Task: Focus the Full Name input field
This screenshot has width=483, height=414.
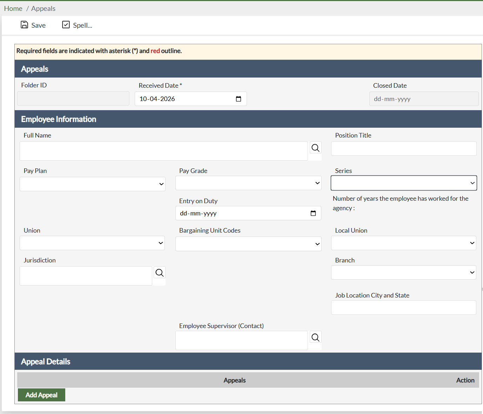Action: pyautogui.click(x=164, y=151)
